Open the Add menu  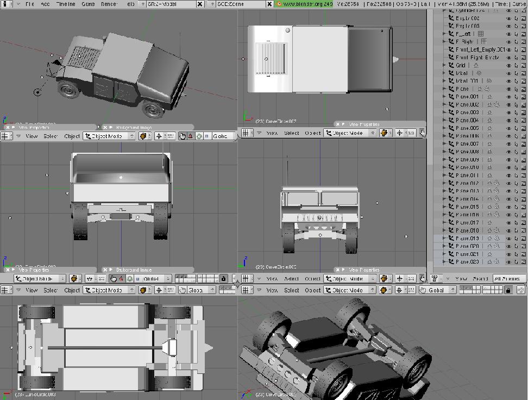[45, 4]
